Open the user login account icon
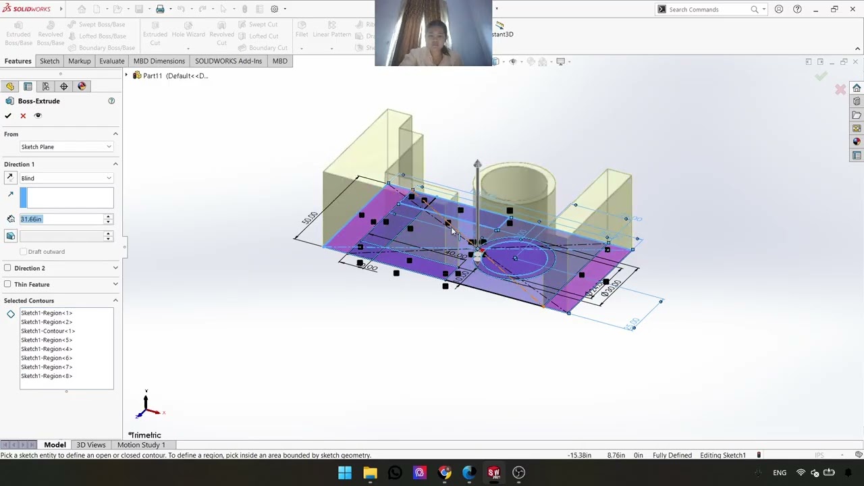 click(779, 9)
